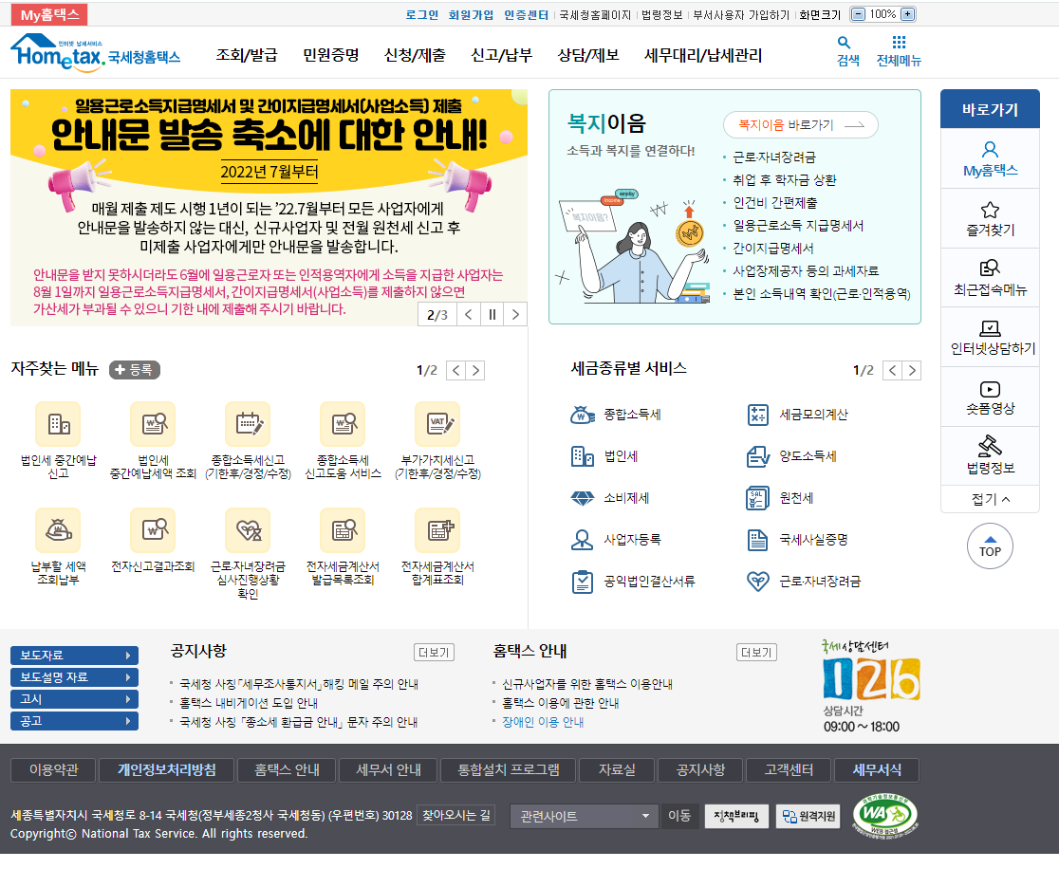Open My홈택스 in the 바로가기 sidebar
This screenshot has width=1059, height=869.
coord(990,158)
